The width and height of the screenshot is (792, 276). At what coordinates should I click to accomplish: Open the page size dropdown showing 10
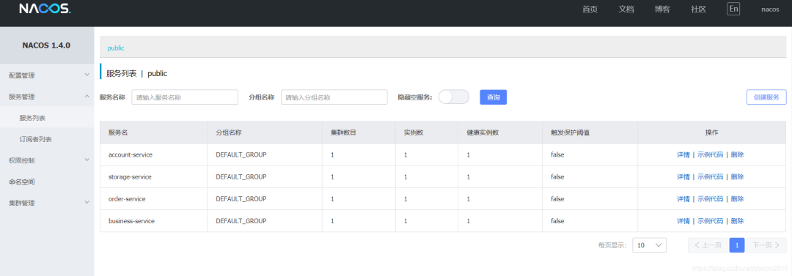pos(650,245)
